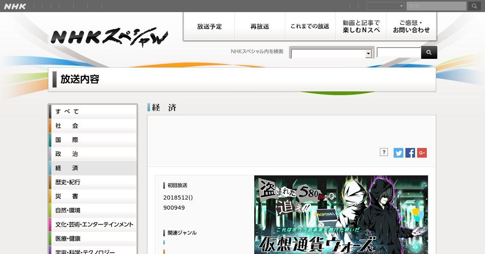This screenshot has width=485, height=254.
Task: Click the 関連ジャンル label
Action: pyautogui.click(x=182, y=233)
